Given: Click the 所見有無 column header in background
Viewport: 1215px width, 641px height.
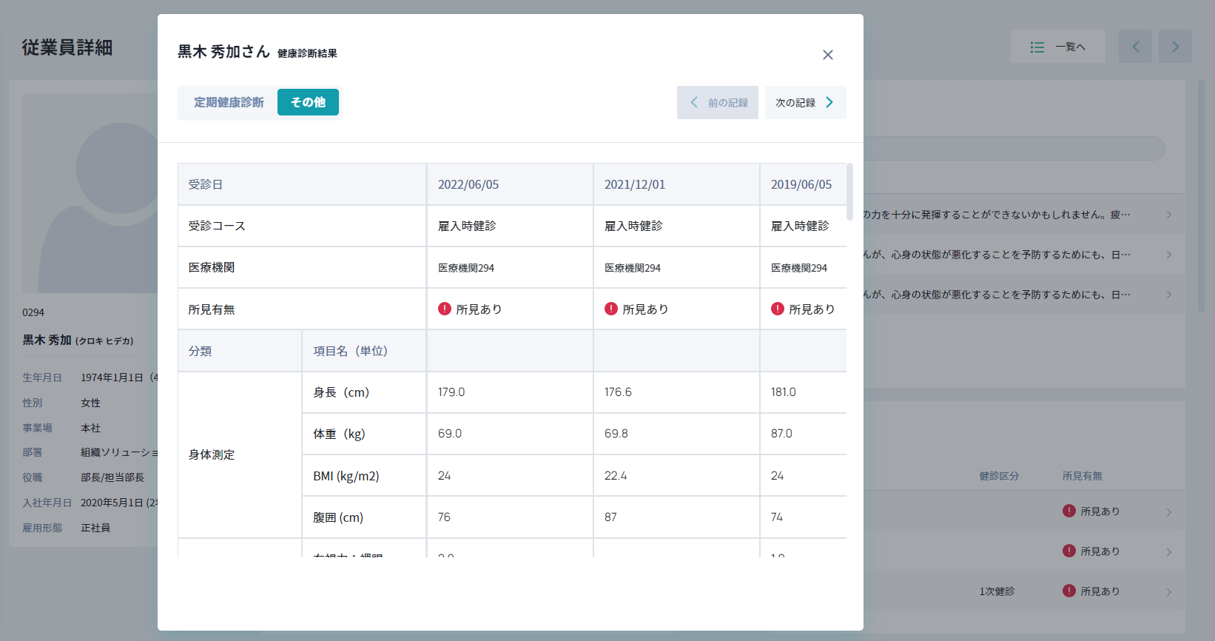Looking at the screenshot, I should point(1083,476).
